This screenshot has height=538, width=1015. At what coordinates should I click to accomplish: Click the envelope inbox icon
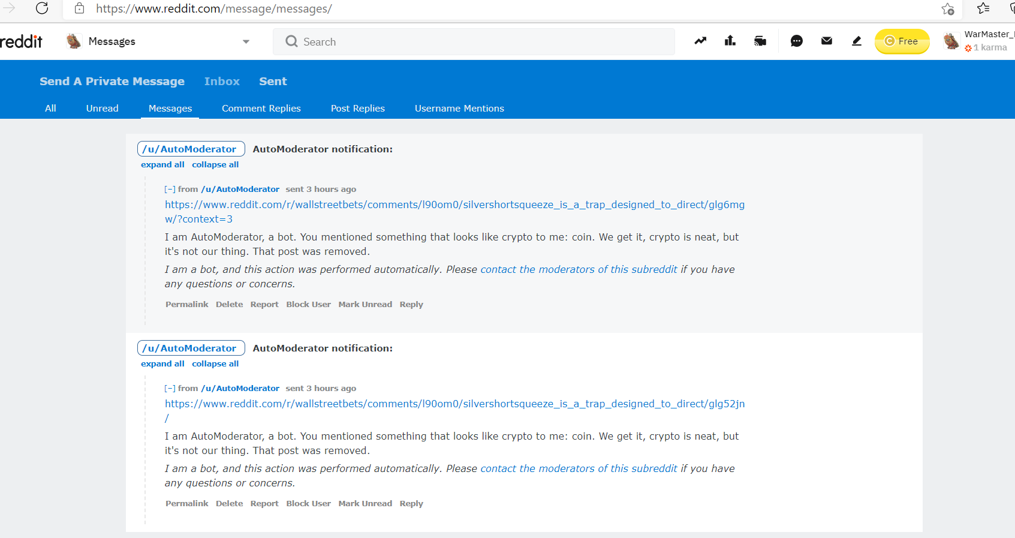click(826, 41)
